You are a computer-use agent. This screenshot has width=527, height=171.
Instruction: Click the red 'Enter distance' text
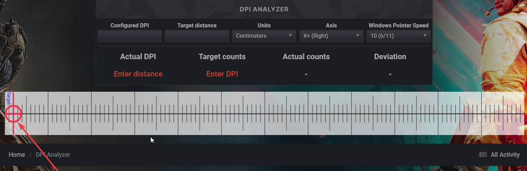click(x=138, y=74)
